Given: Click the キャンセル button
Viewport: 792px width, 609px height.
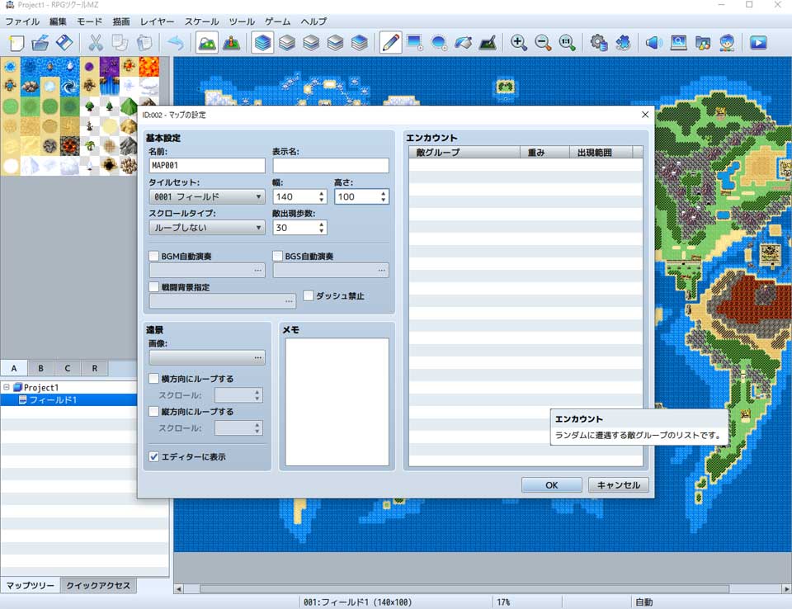Looking at the screenshot, I should pyautogui.click(x=618, y=485).
